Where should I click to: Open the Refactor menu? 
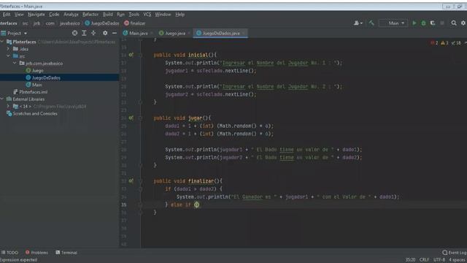point(90,15)
